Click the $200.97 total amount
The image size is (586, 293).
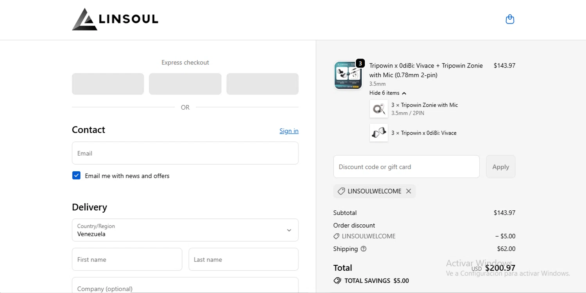[500, 268]
